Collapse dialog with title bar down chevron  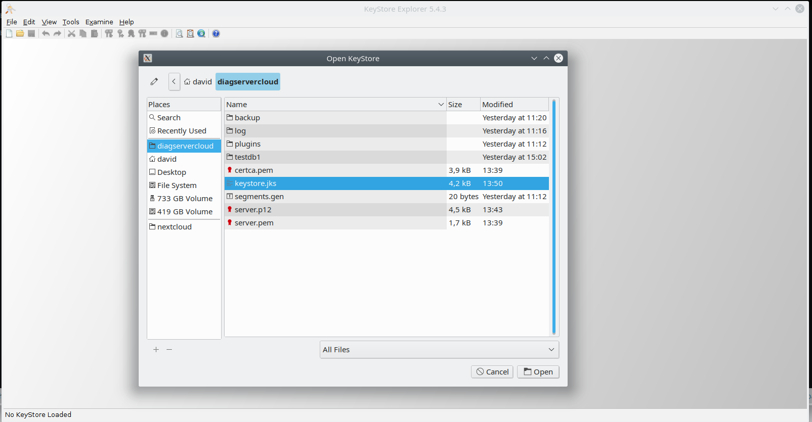[x=534, y=58]
